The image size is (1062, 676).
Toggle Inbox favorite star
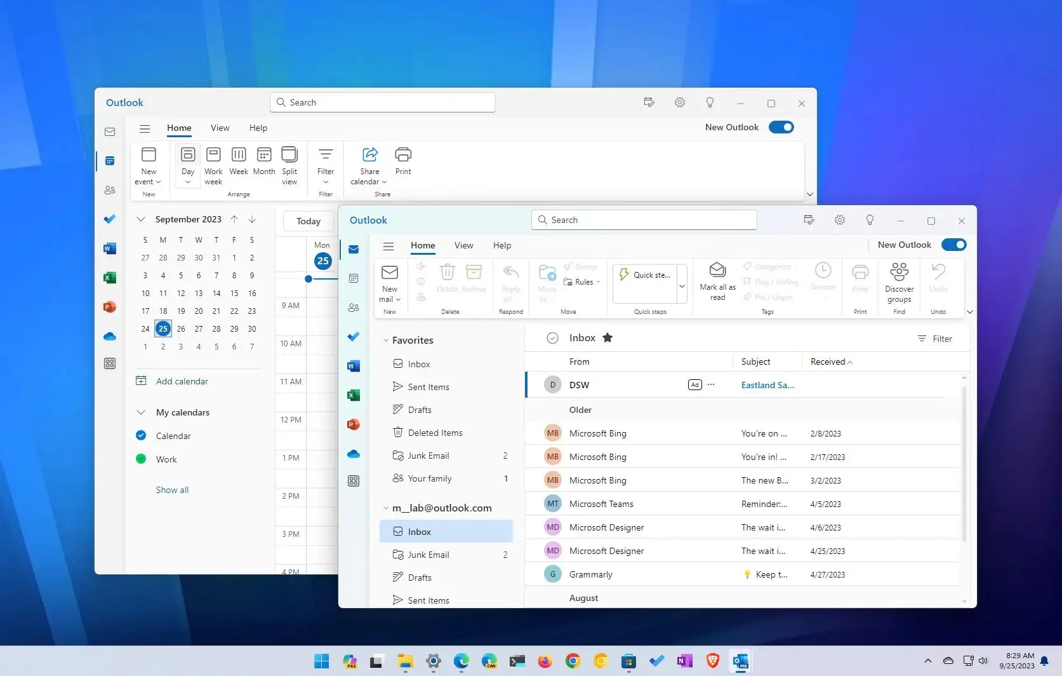(x=607, y=337)
